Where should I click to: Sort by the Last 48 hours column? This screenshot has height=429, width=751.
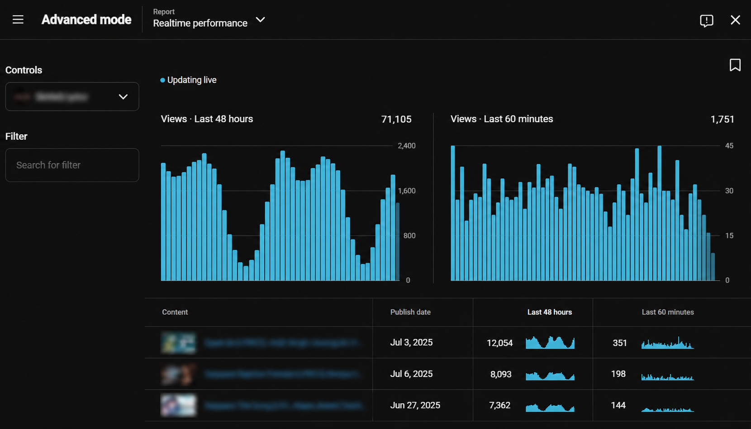[549, 312]
